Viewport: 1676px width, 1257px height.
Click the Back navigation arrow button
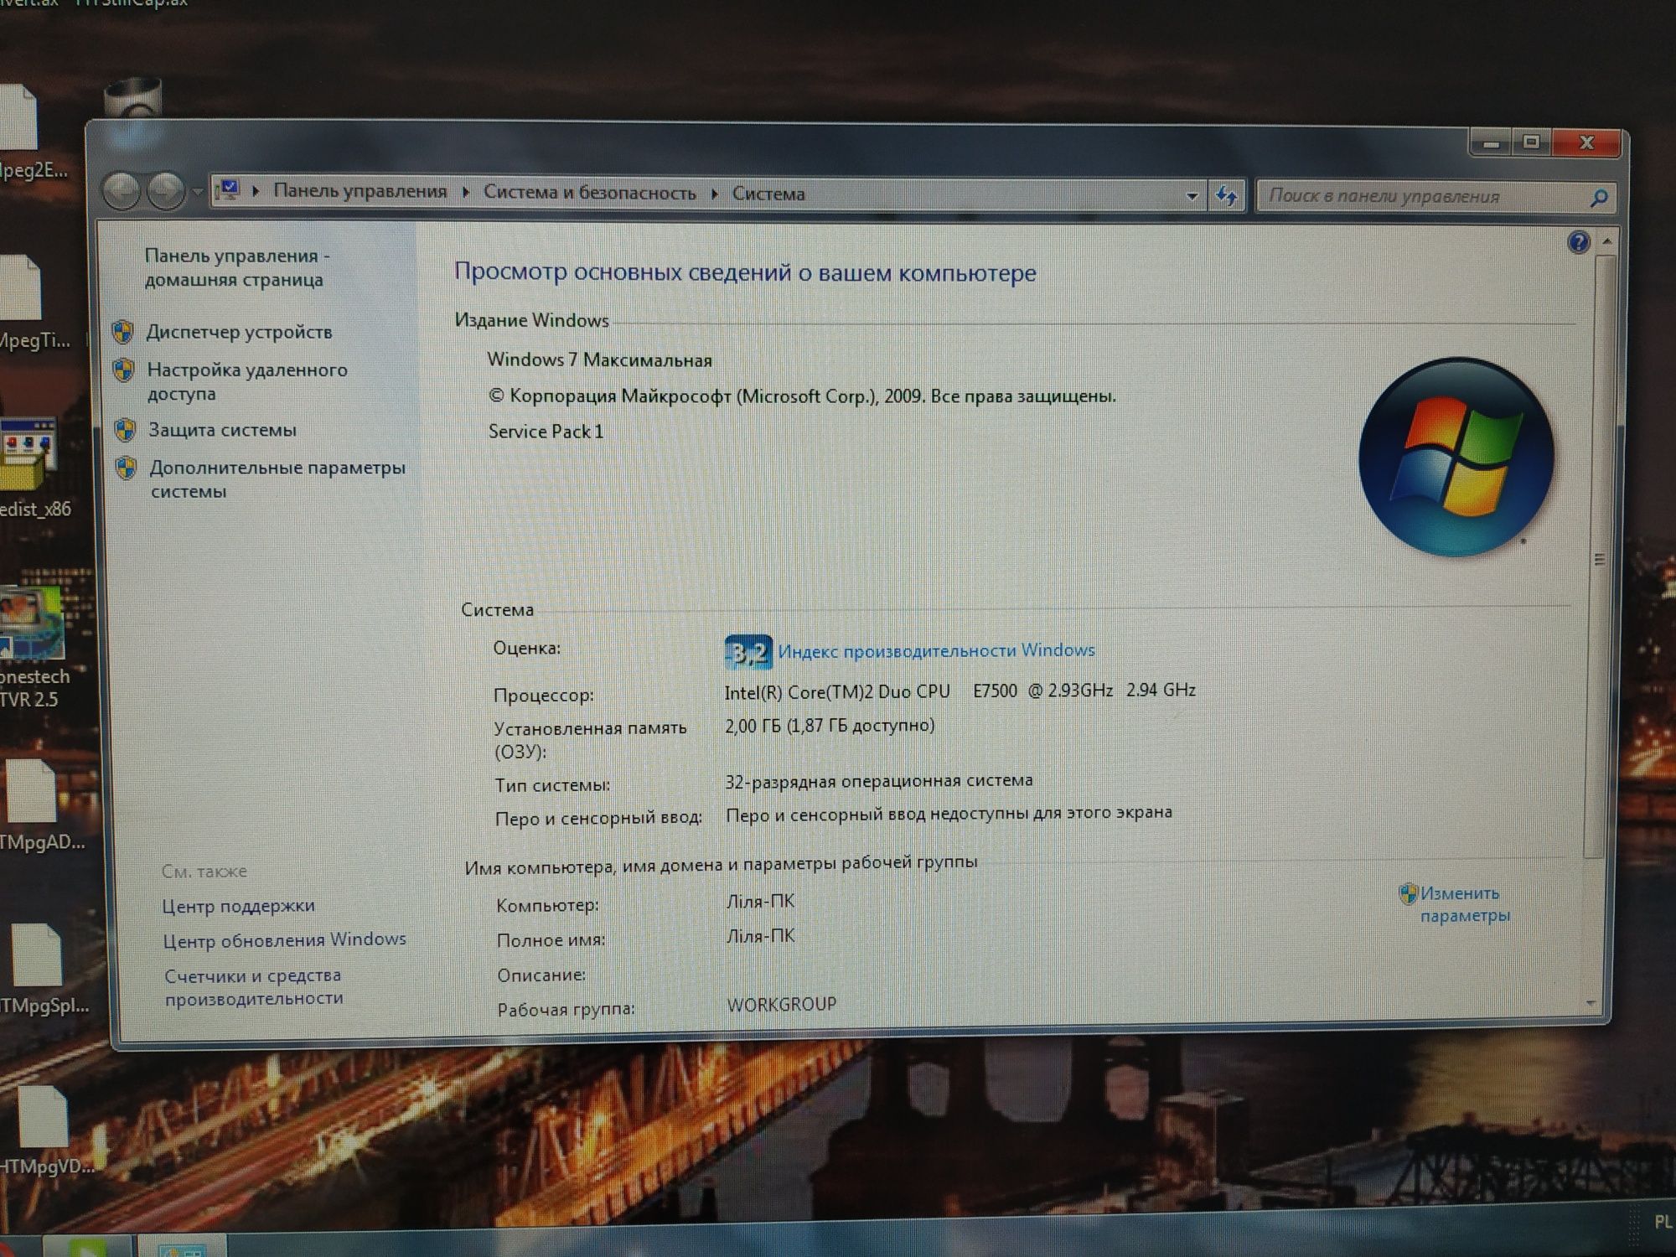122,190
